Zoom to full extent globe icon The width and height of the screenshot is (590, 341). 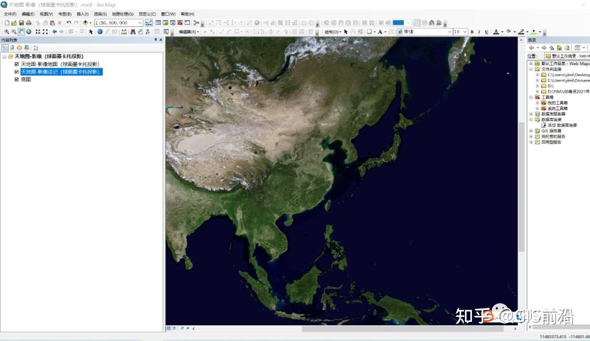[28, 32]
